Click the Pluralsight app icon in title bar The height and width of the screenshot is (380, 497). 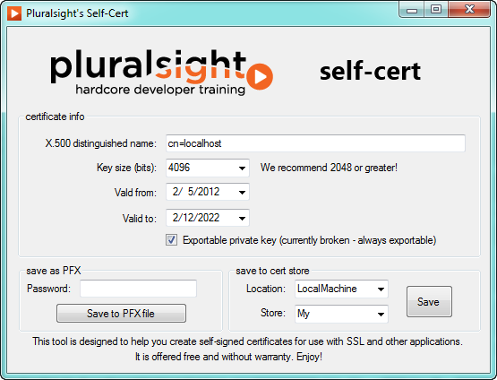click(x=14, y=13)
